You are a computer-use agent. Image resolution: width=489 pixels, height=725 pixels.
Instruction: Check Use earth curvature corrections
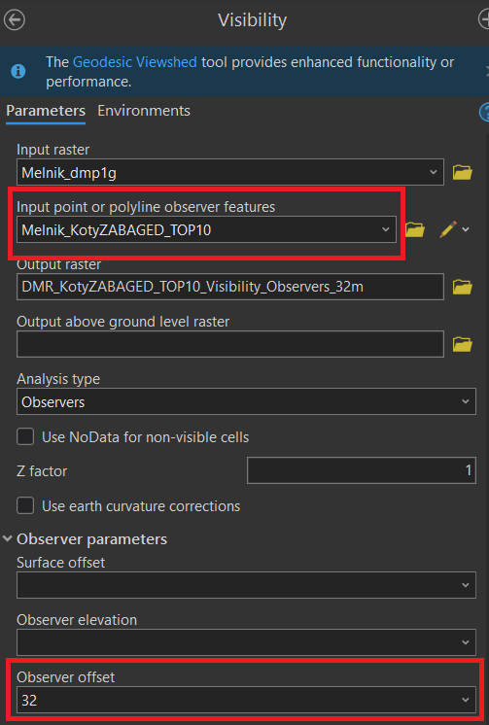25,505
